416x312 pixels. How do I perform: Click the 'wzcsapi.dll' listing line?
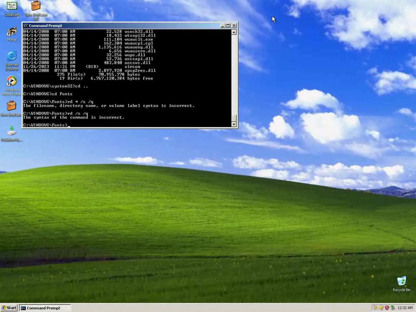(88, 59)
